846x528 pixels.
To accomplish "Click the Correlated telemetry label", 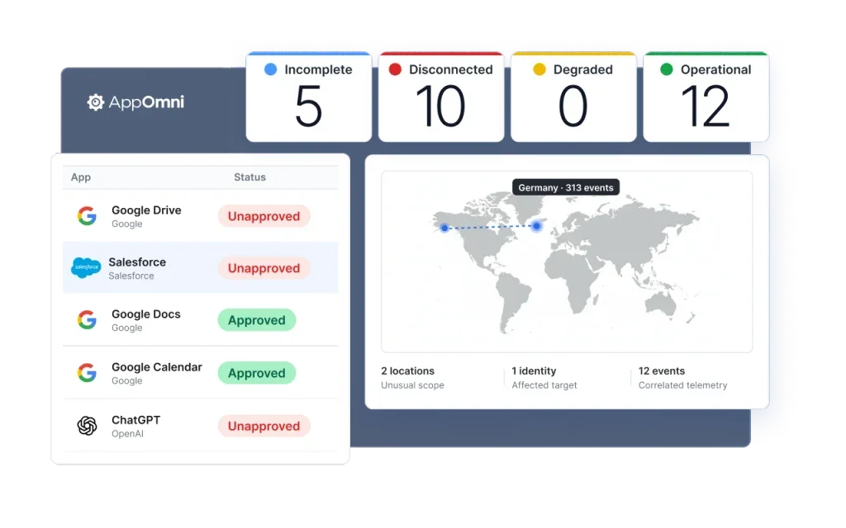I will pos(682,385).
